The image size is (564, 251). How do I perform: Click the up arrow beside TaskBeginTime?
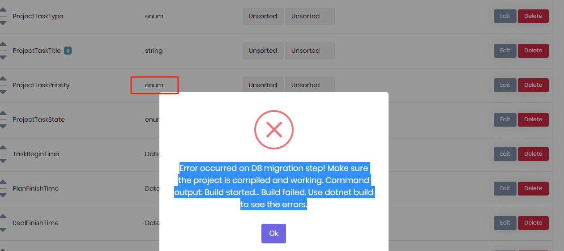3,147
